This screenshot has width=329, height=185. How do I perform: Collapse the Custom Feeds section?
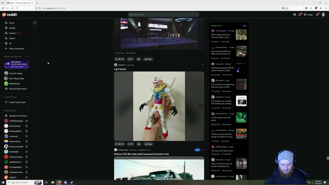point(28,97)
